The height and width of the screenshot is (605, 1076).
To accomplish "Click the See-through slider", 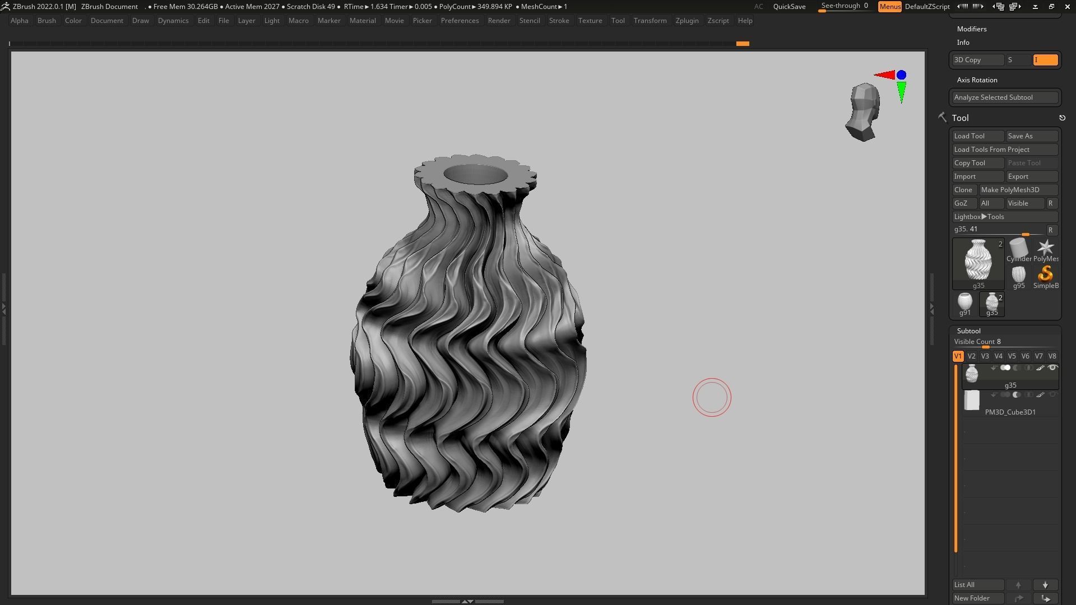I will [845, 7].
